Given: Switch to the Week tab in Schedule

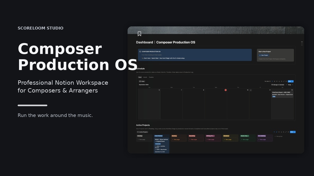Looking at the screenshot, I should point(140,77).
